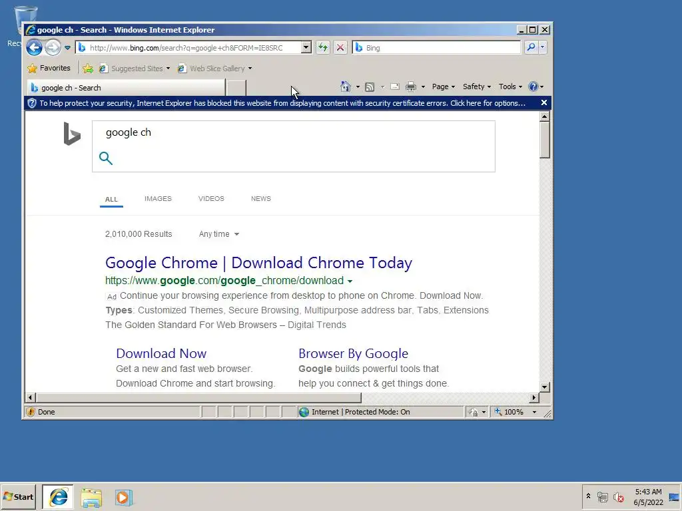This screenshot has width=682, height=511.
Task: Click 'Internet | Protected Mode: On' status
Action: click(360, 412)
